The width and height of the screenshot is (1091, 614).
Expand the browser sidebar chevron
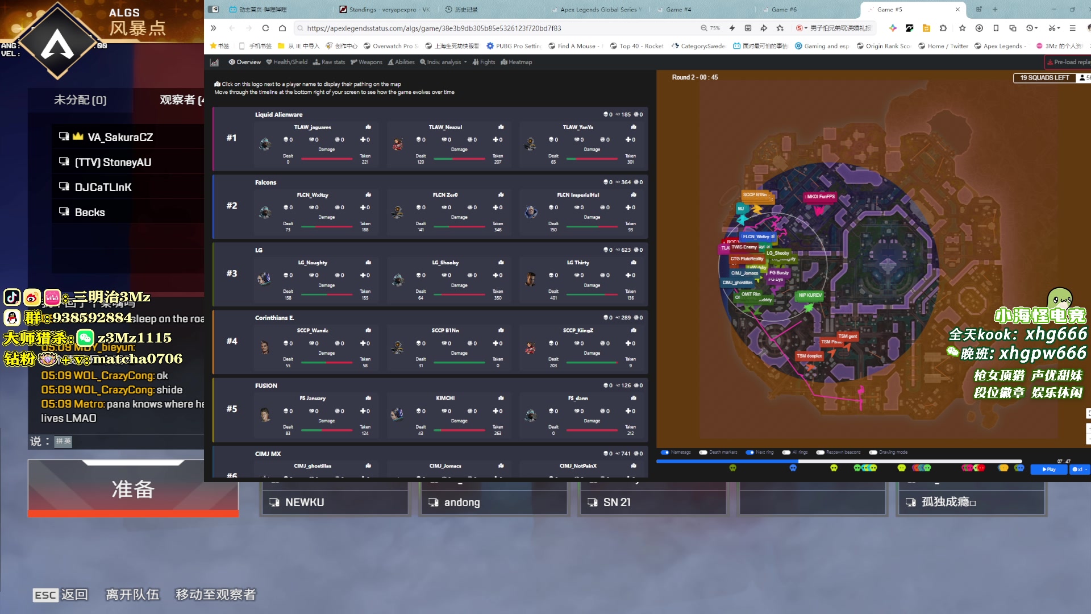(x=214, y=28)
